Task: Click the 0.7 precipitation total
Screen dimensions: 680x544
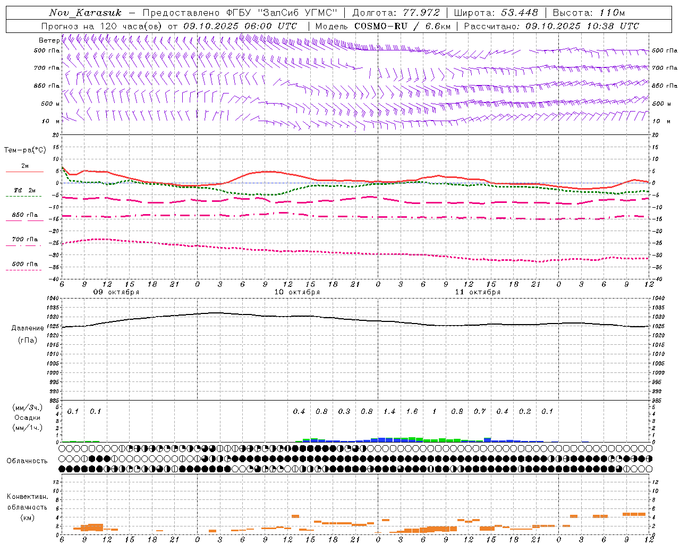Action: 480,411
